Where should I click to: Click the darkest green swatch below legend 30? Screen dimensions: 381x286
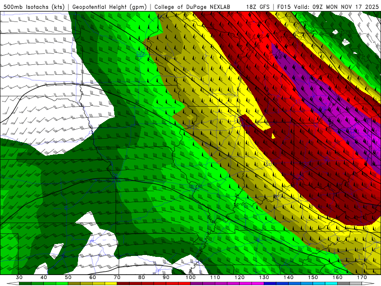(x=25, y=284)
